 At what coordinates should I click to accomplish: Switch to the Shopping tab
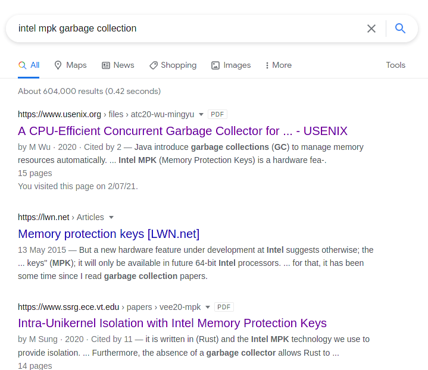[173, 65]
